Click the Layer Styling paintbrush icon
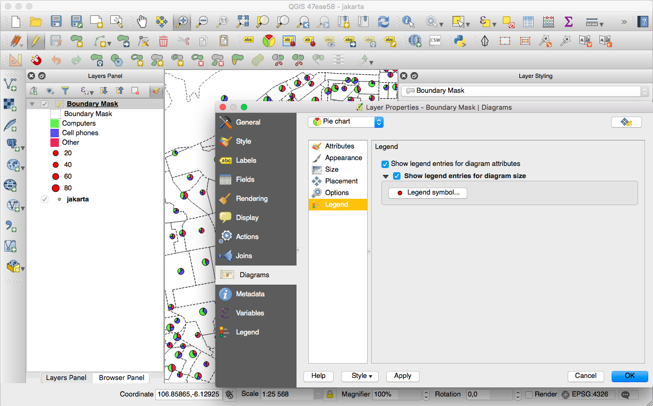The height and width of the screenshot is (406, 653). [x=156, y=91]
